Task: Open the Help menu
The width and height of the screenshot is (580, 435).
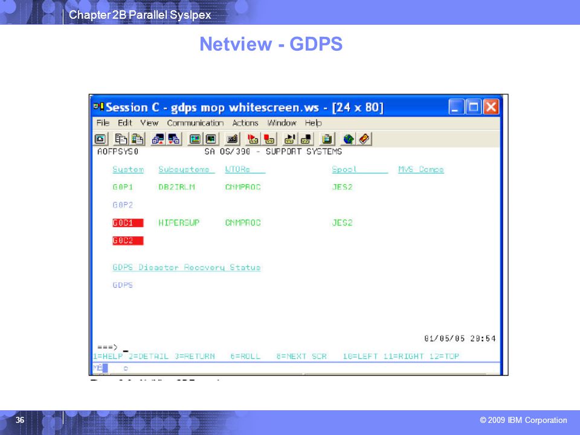Action: (x=313, y=123)
